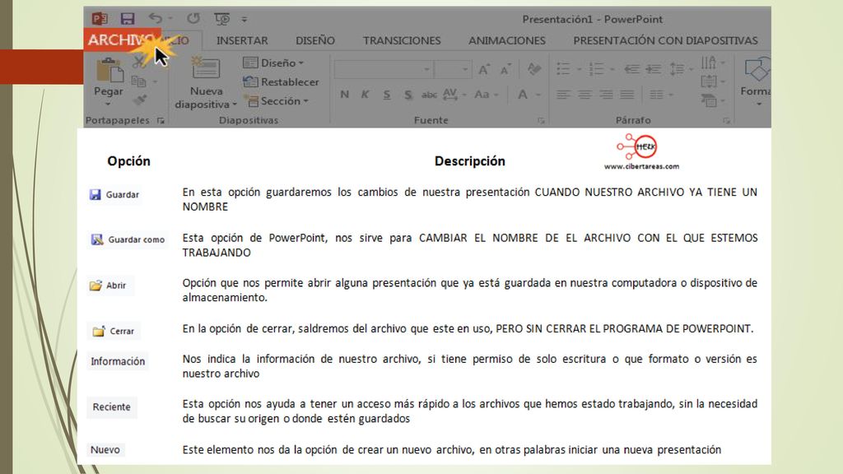Expand the Pegar dropdown arrow
843x474 pixels.
[109, 104]
